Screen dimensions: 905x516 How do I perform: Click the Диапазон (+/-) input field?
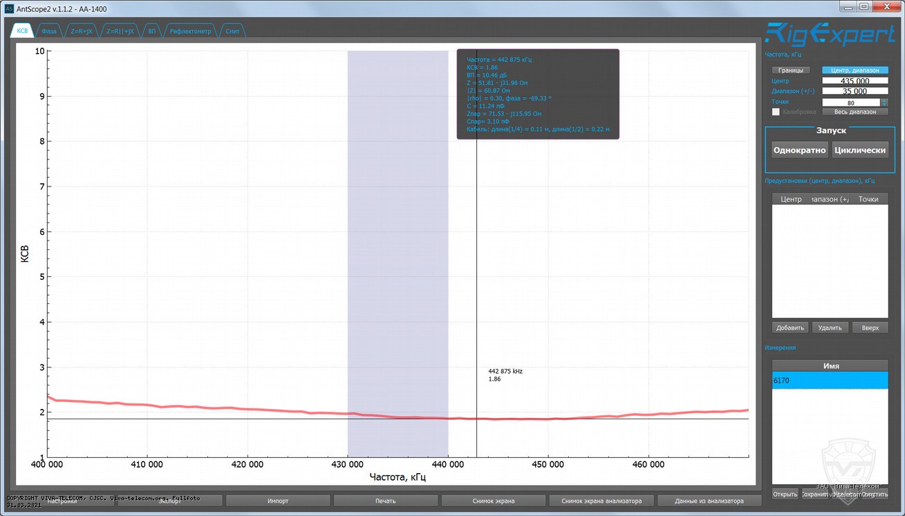coord(855,91)
